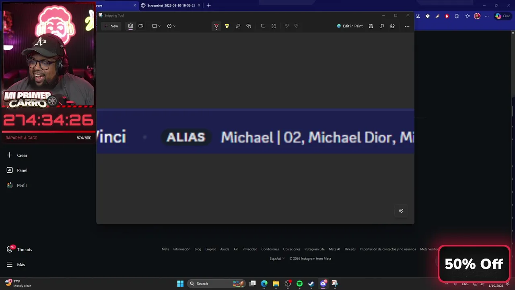Viewport: 515px width, 290px height.
Task: Undo the last edit in Snipping Tool
Action: (287, 26)
